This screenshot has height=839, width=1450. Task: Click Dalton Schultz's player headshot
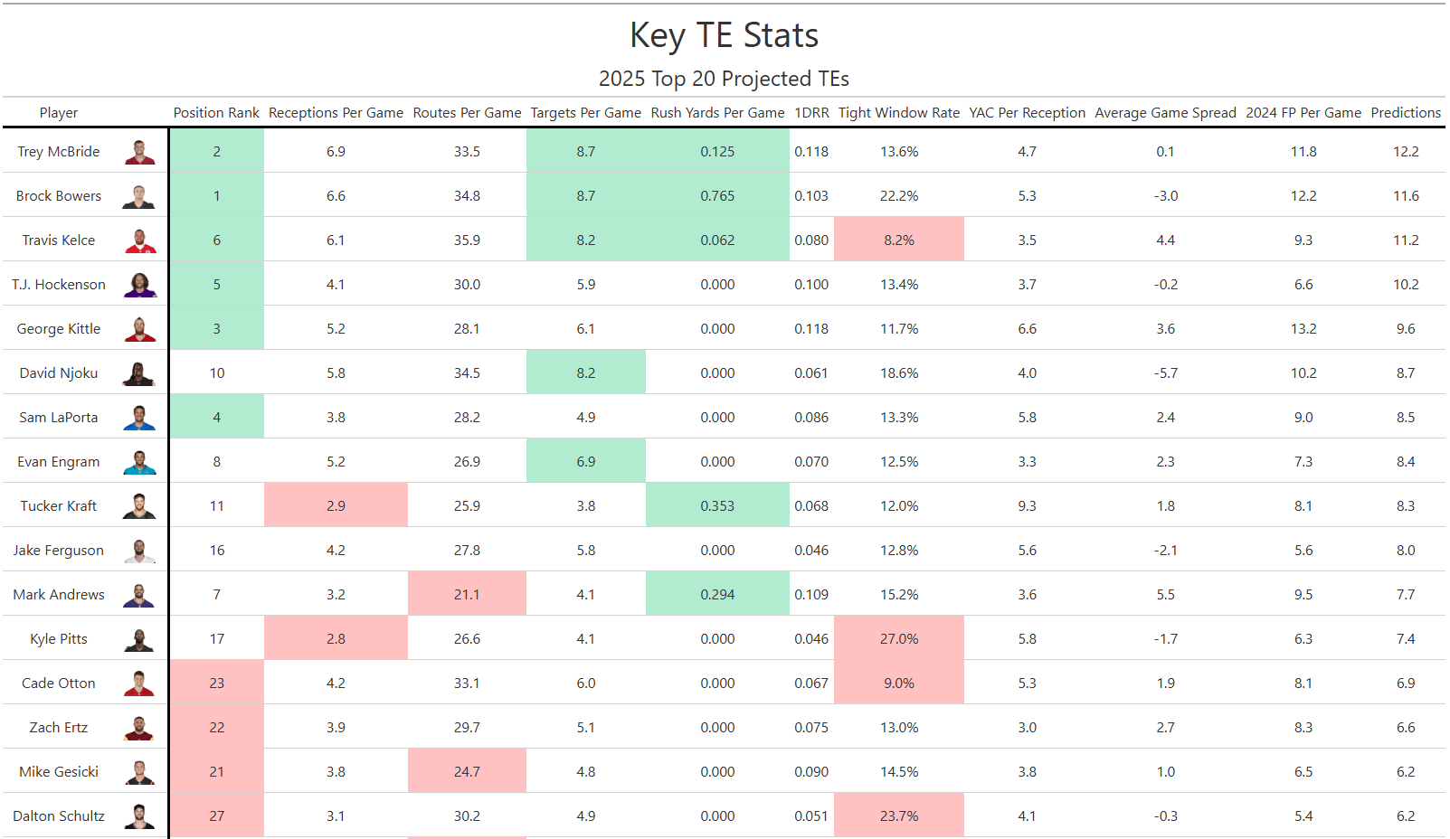tap(139, 816)
